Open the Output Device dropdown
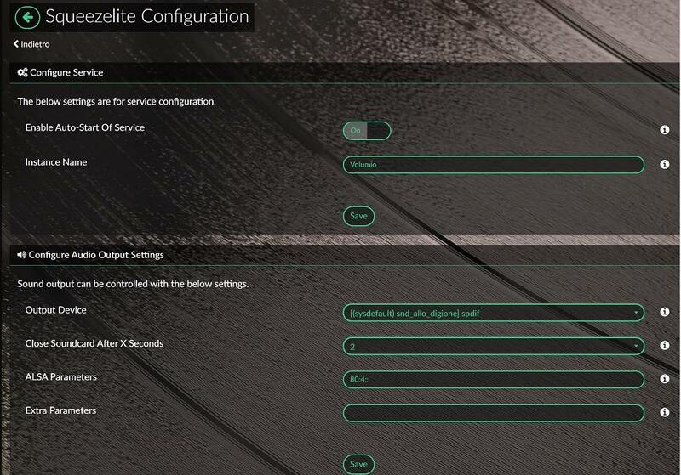This screenshot has width=681, height=475. tap(493, 313)
